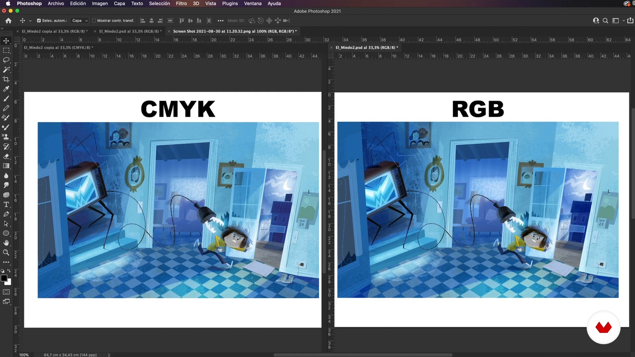Open the Capa auto-select dropdown
The height and width of the screenshot is (357, 635).
(80, 20)
